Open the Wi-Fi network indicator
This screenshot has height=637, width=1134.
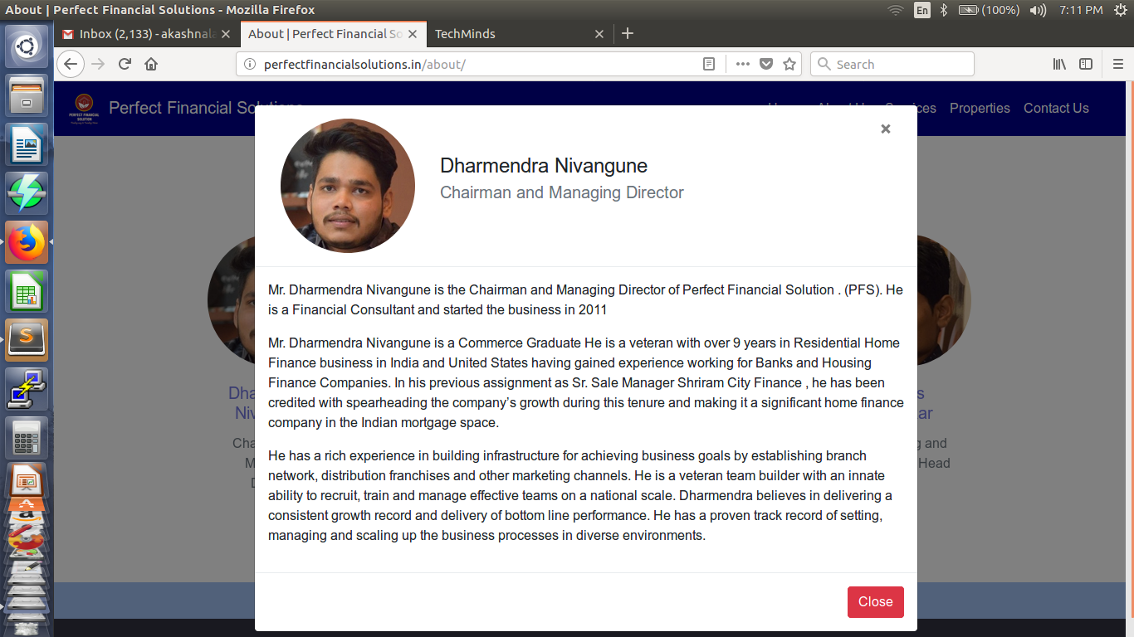point(895,10)
